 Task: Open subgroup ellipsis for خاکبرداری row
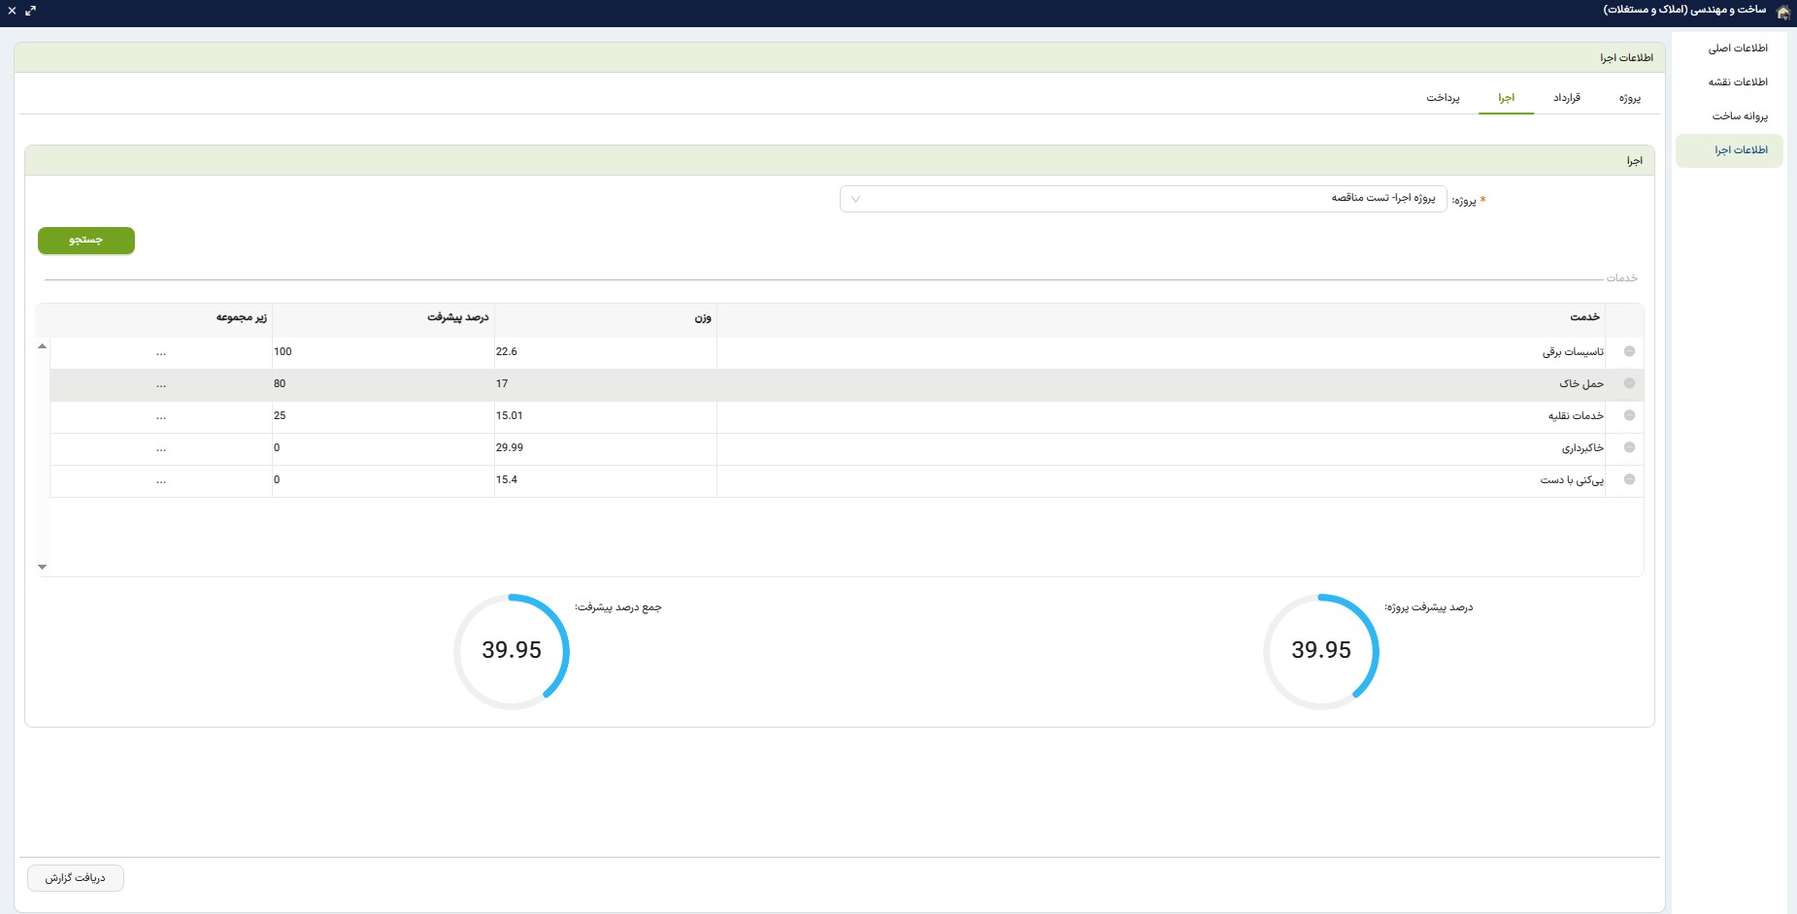pos(161,448)
